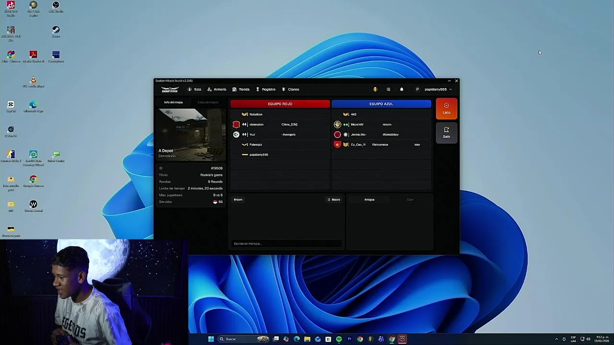
Task: Open File Explorer from the taskbar
Action: (307, 339)
